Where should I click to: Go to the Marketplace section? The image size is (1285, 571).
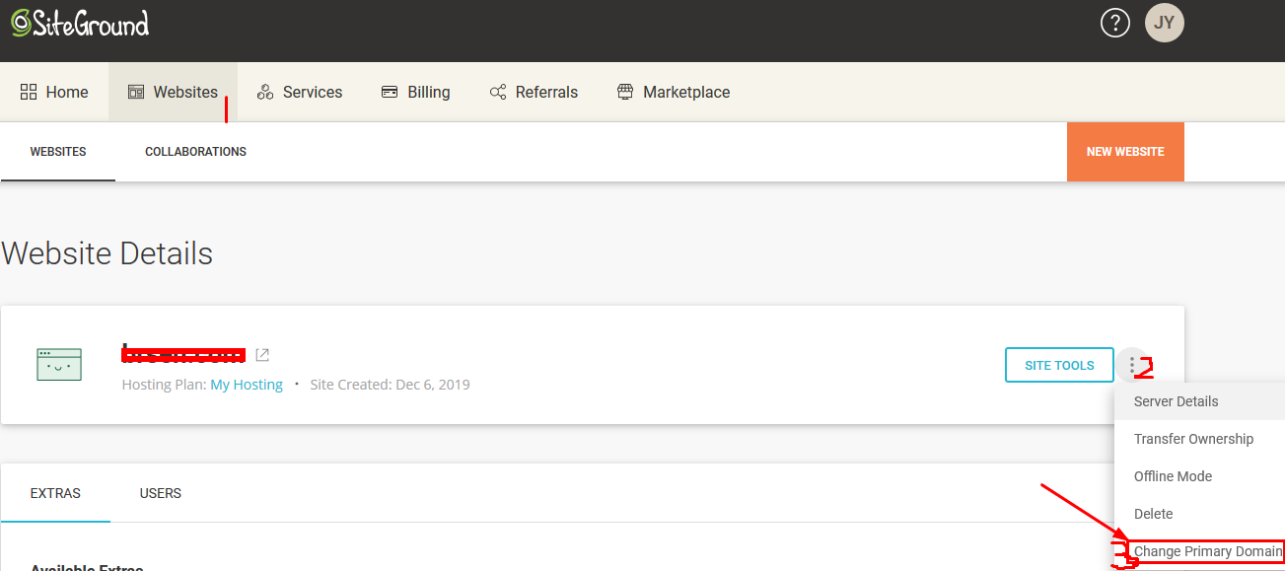pos(674,92)
